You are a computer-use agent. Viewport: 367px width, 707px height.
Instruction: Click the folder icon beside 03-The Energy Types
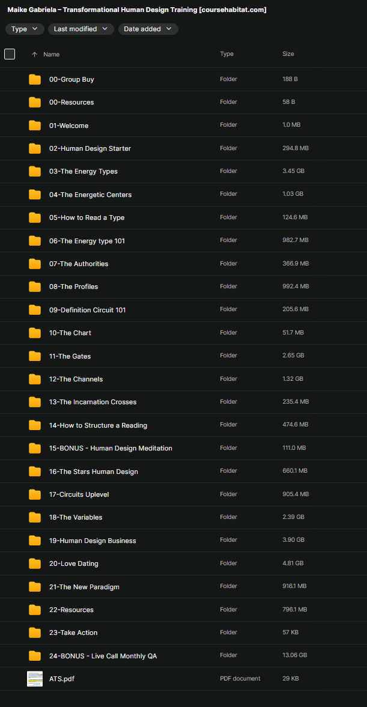pos(35,171)
